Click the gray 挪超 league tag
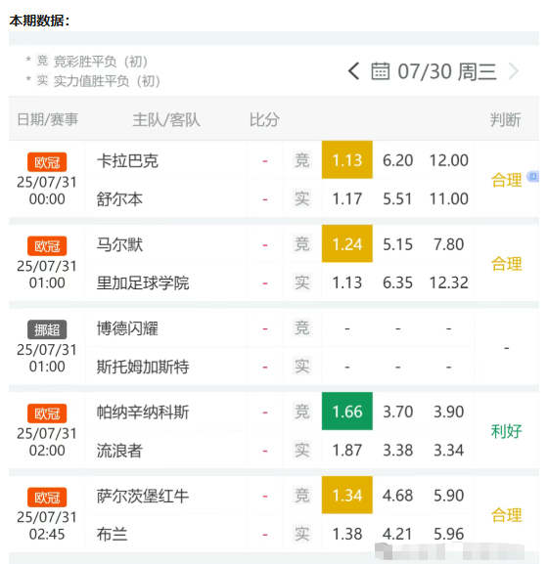Screen dimensions: 548x564 coord(47,329)
